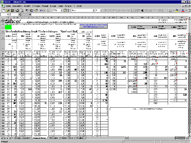The width and height of the screenshot is (191, 143).
Task: Jump to first sheet tab with navigation arrow
Action: tap(2, 138)
